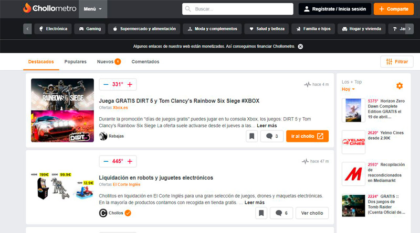Click the orange Comparte button

[394, 9]
